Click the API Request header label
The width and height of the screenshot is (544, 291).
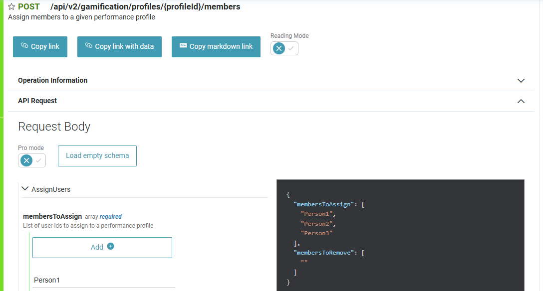pos(37,101)
